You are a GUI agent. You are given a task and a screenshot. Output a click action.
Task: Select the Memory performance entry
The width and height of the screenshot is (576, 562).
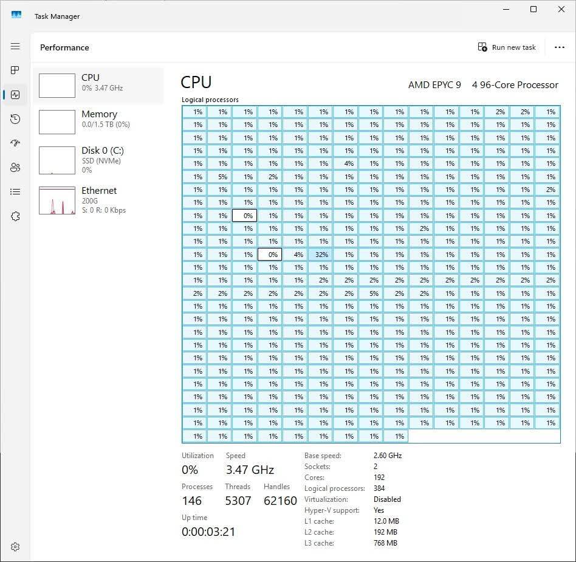click(x=98, y=122)
